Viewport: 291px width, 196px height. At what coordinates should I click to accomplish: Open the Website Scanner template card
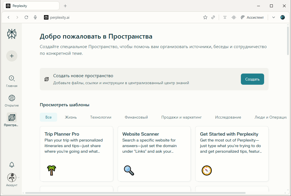(154, 154)
